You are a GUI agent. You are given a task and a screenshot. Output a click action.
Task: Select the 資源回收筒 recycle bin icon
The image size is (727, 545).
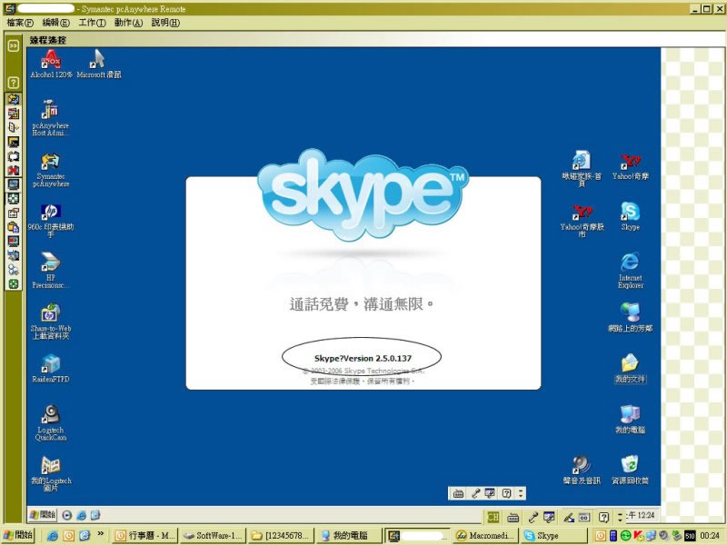630,470
